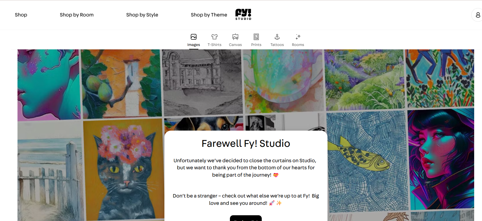Expand the Shop by Theme menu
Image resolution: width=482 pixels, height=221 pixels.
[209, 15]
